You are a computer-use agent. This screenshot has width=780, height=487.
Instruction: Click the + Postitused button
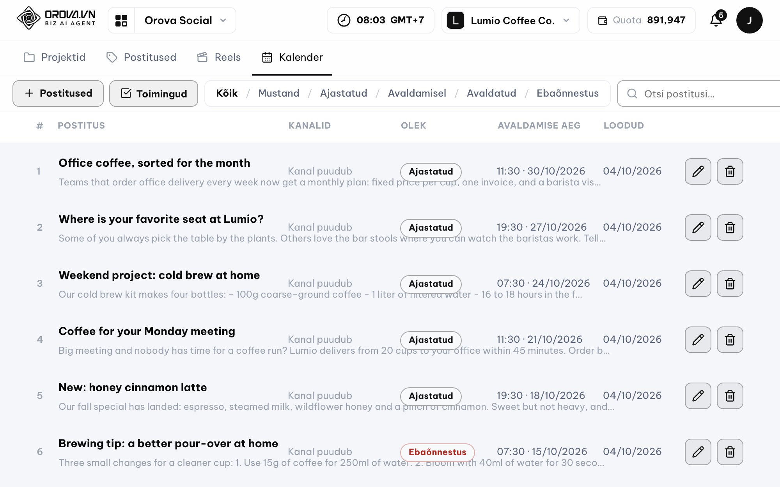(58, 94)
